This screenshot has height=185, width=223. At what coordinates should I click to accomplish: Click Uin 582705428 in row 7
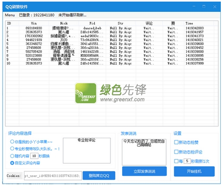coord(34,52)
